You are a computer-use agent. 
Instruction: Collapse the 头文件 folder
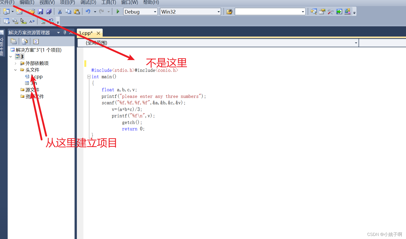(16, 70)
